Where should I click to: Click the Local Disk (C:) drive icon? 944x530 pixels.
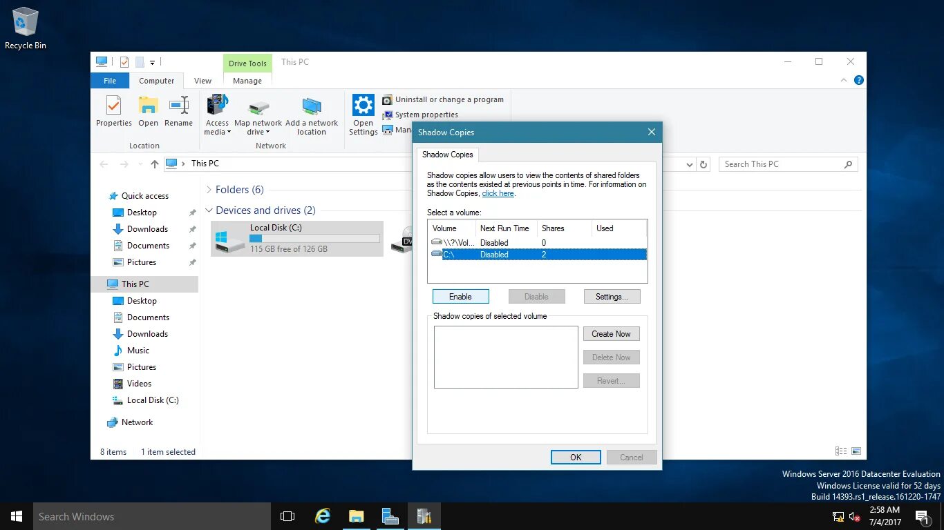click(229, 240)
